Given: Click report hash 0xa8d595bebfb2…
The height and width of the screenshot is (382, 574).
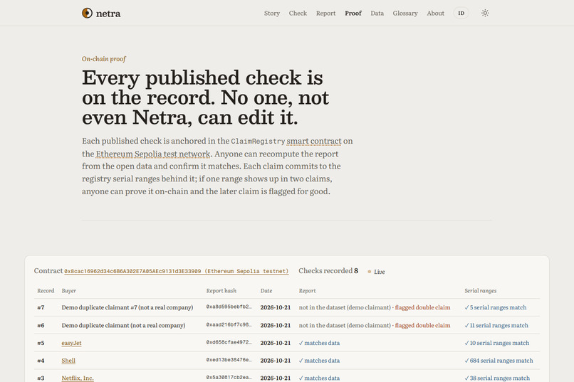Looking at the screenshot, I should pyautogui.click(x=229, y=307).
